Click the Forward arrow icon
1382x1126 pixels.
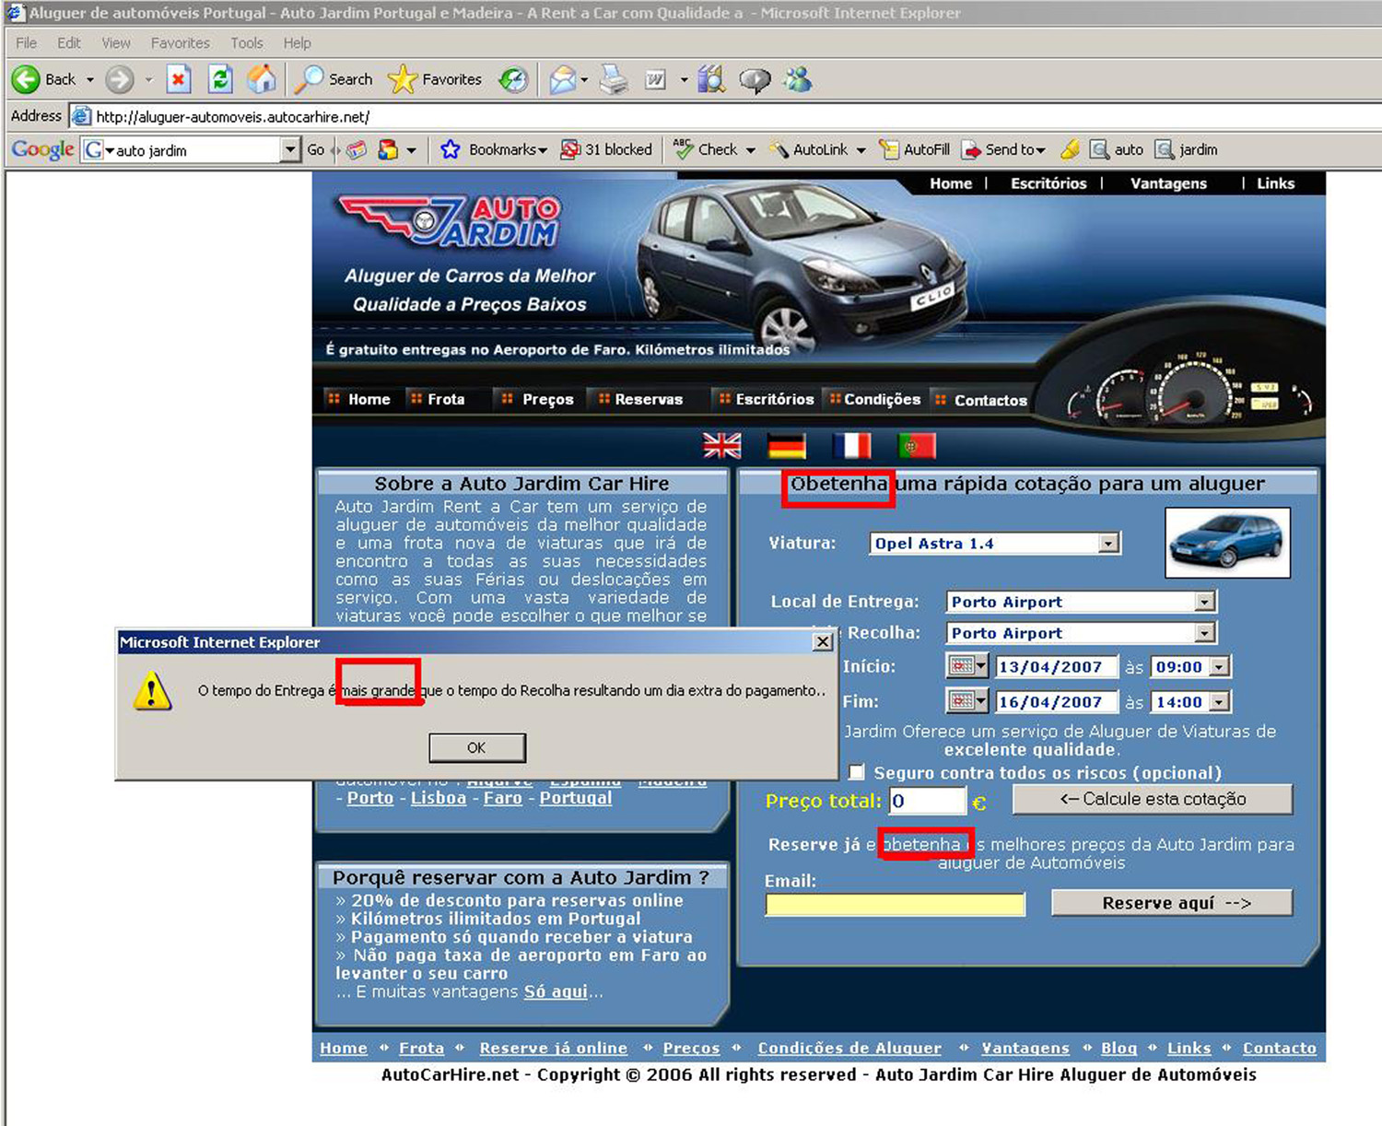119,80
